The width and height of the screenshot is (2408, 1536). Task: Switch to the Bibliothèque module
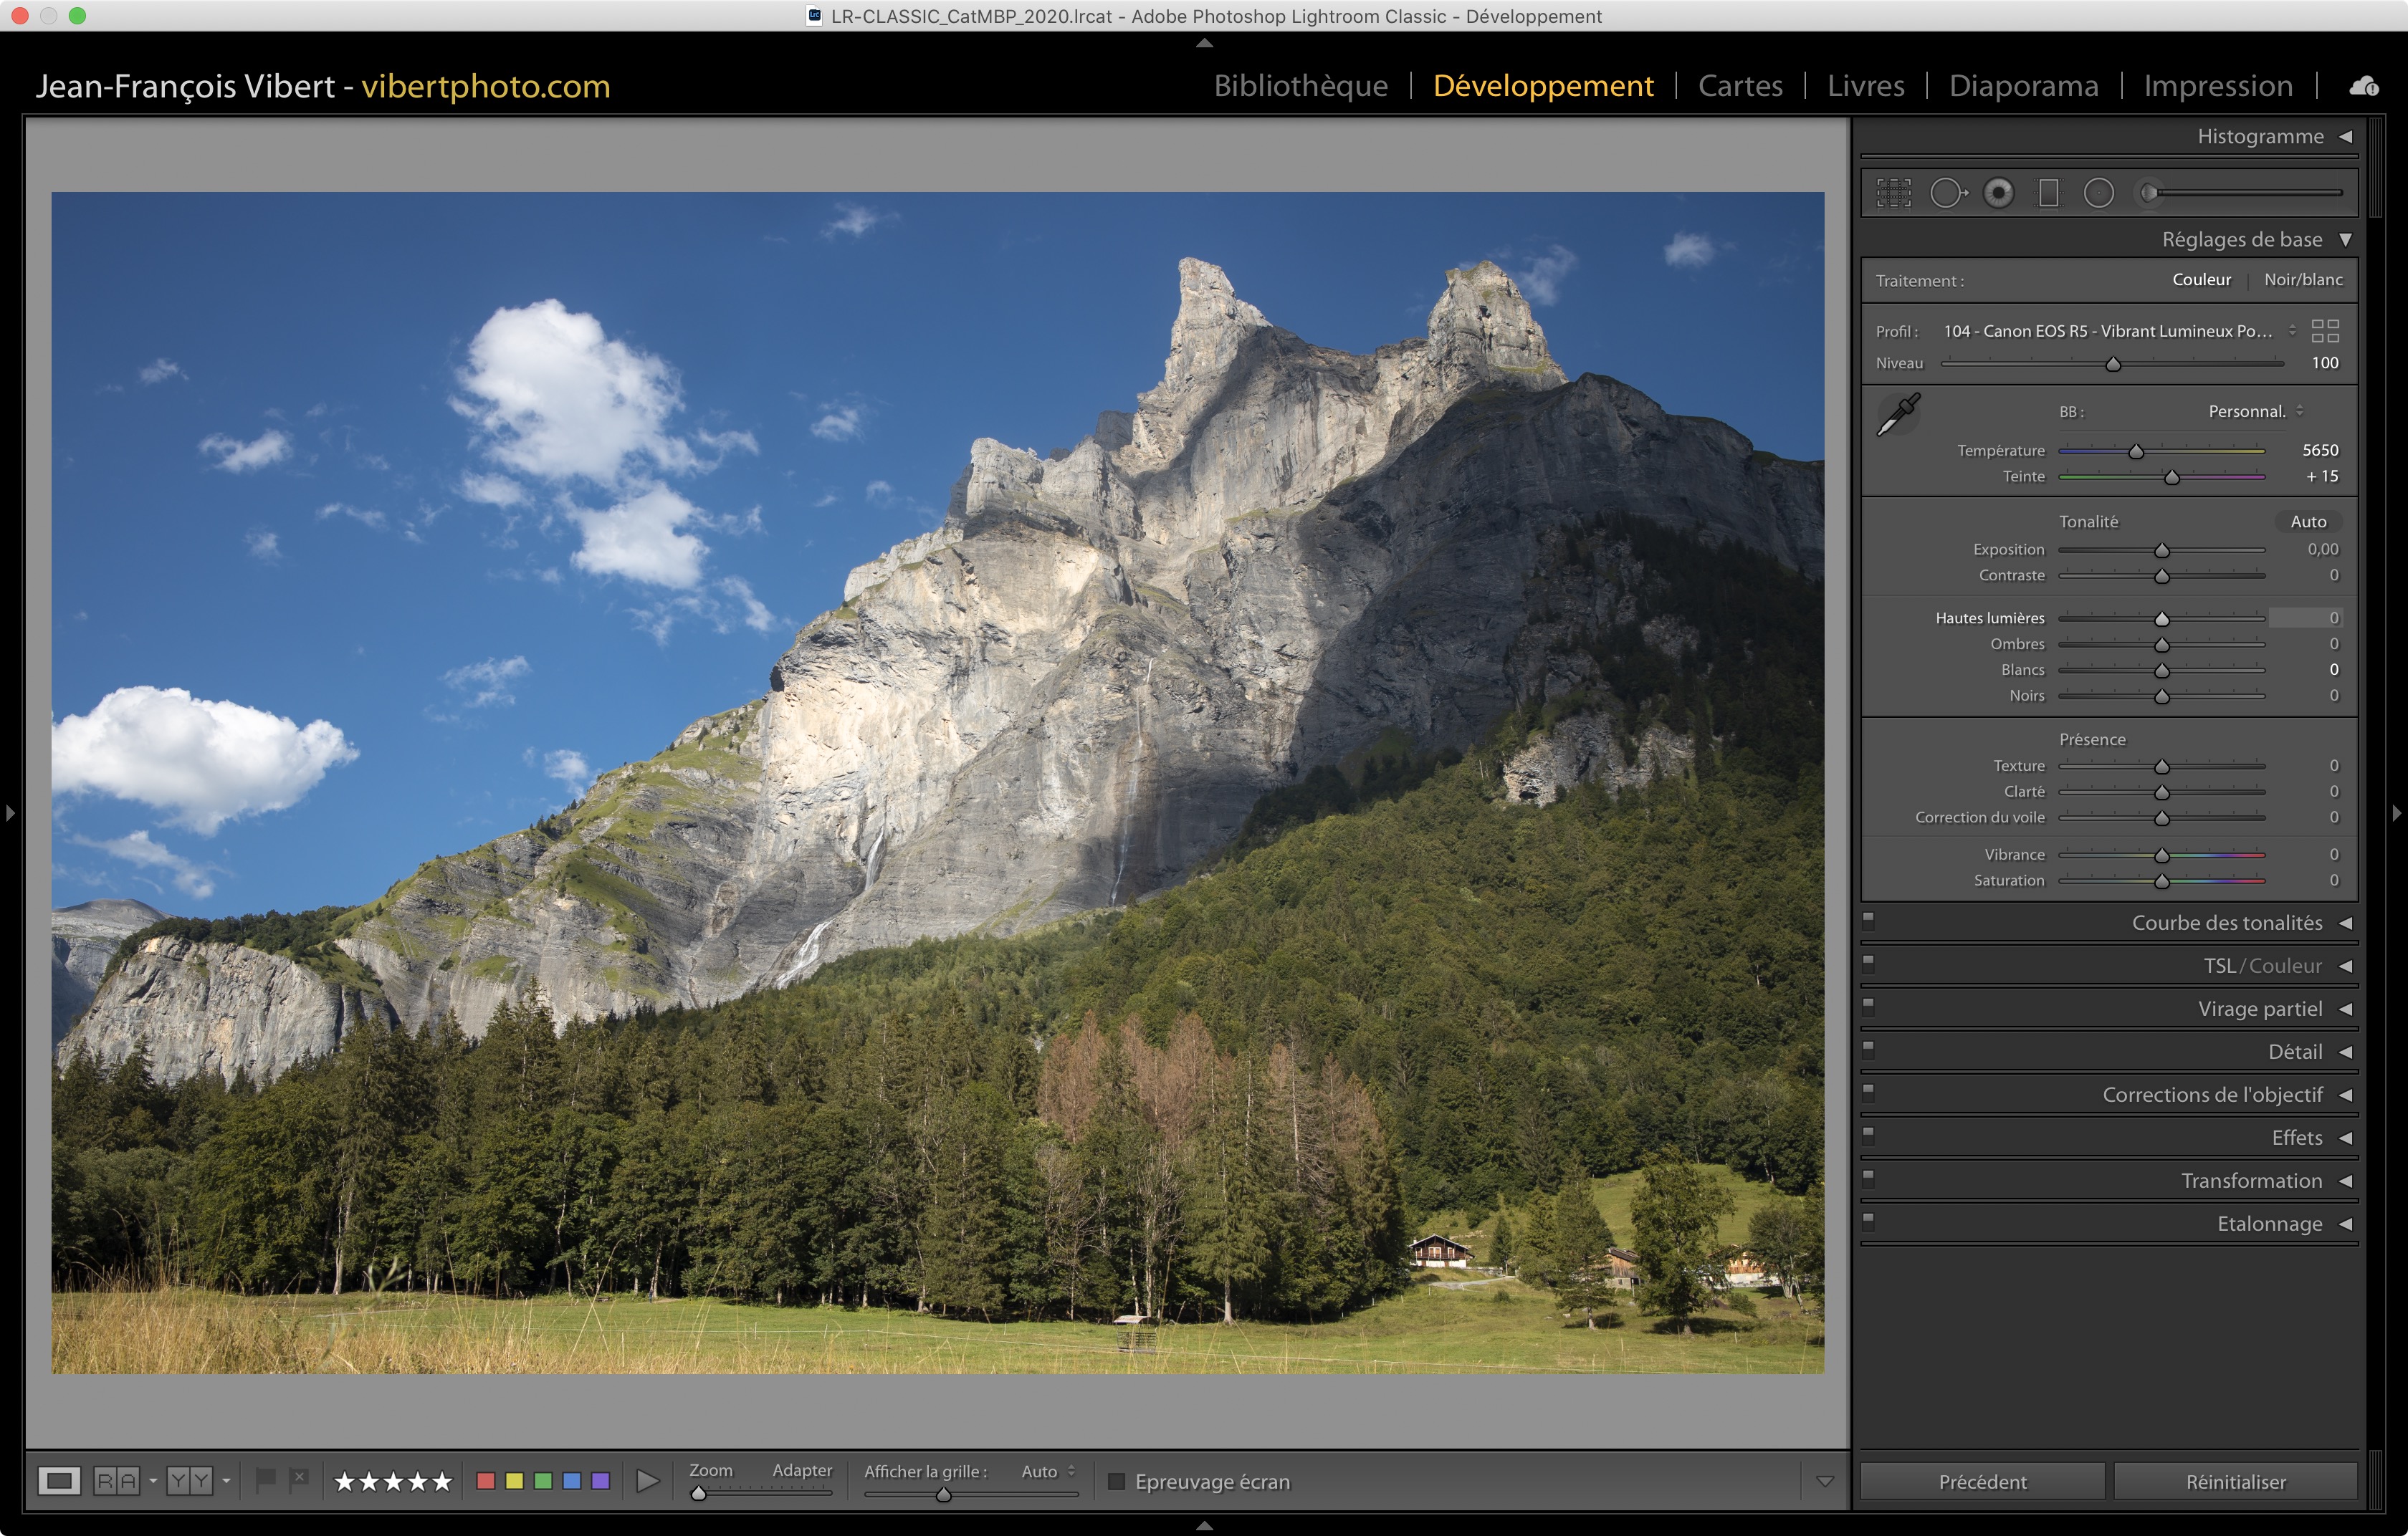(1300, 86)
